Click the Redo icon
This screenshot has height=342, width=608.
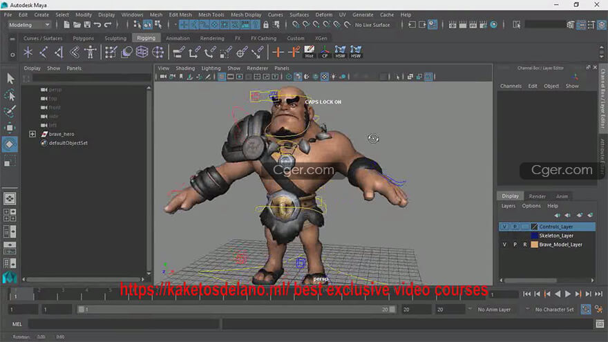point(108,25)
